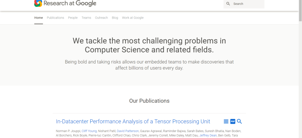Switch to the Teams tab
Screen dimensions: 302x138
[x=86, y=18]
